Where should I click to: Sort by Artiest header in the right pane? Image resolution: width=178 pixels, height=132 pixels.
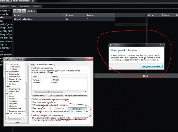(154, 15)
